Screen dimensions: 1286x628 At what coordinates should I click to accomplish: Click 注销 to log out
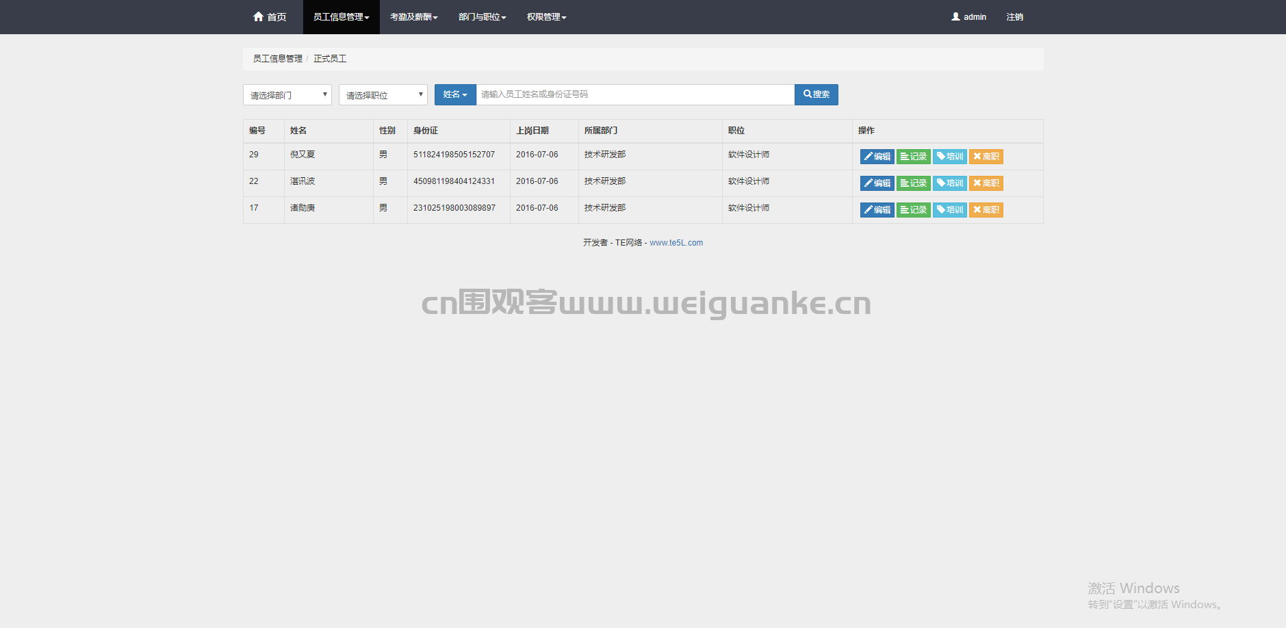pyautogui.click(x=1014, y=17)
